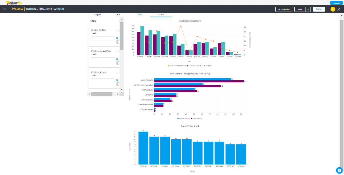344x175 pixels.
Task: Click page scrollbar up arrow
Action: [x=342, y=15]
